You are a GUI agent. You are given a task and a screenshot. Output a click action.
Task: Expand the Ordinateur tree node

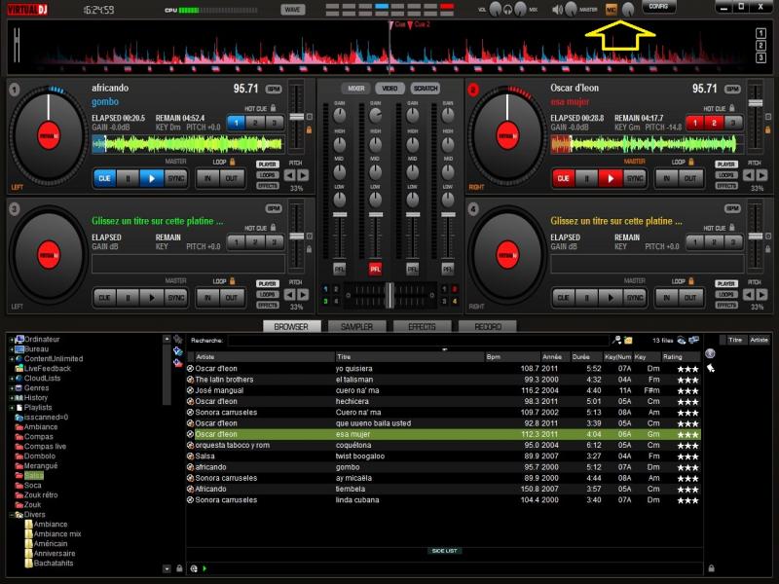(11, 339)
